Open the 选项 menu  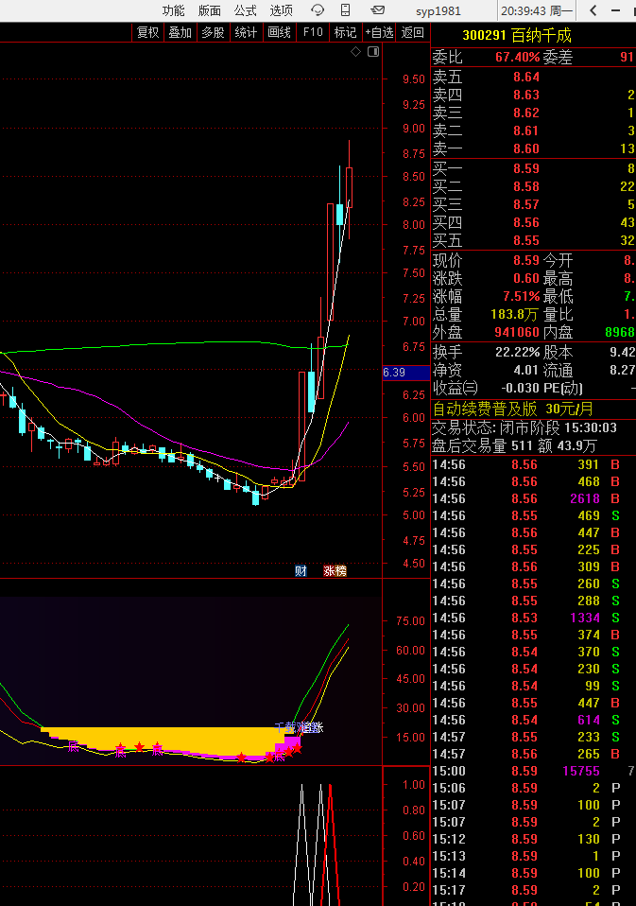281,10
